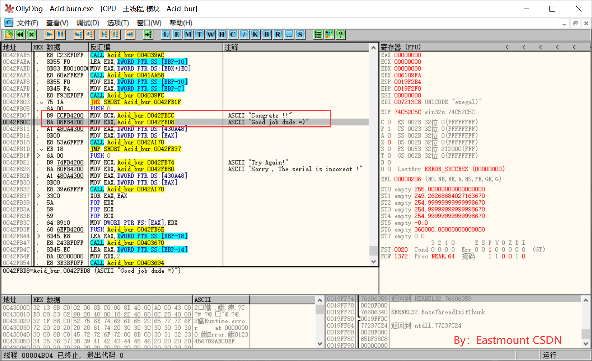
Task: Click the 反汇编 column header
Action: [156, 47]
